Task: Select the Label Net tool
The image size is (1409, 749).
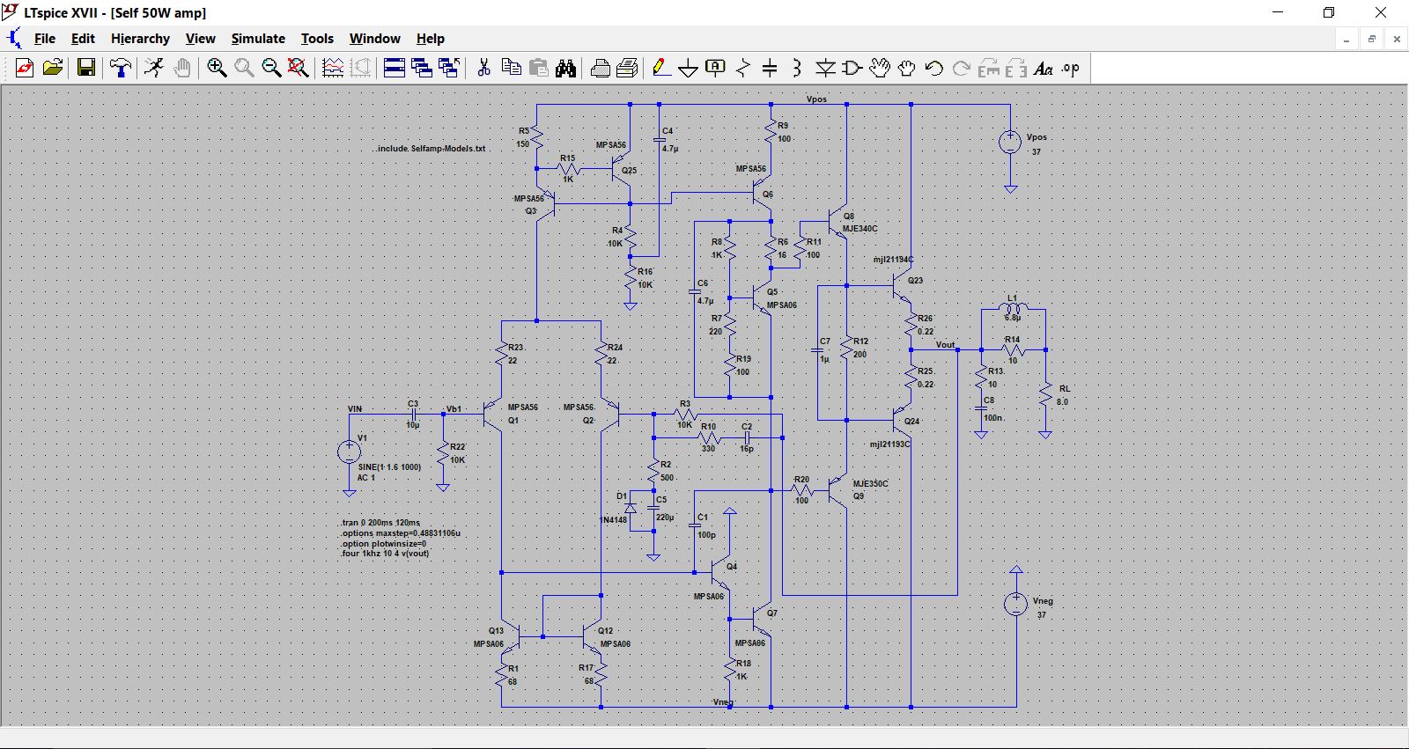Action: (716, 68)
